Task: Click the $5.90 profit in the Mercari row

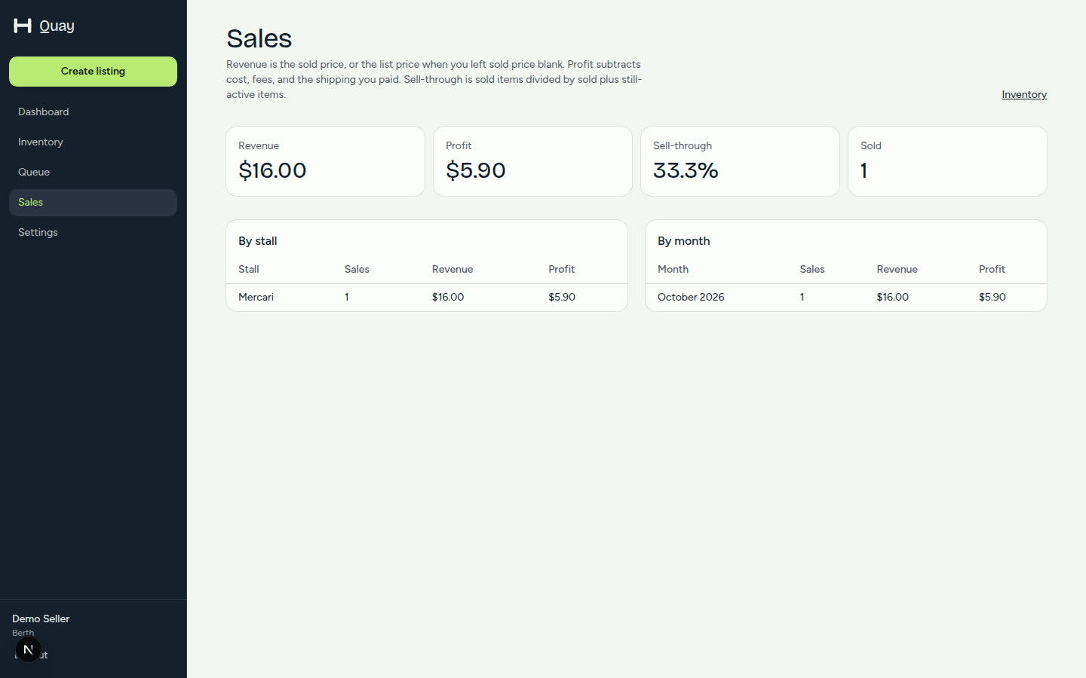Action: (562, 297)
